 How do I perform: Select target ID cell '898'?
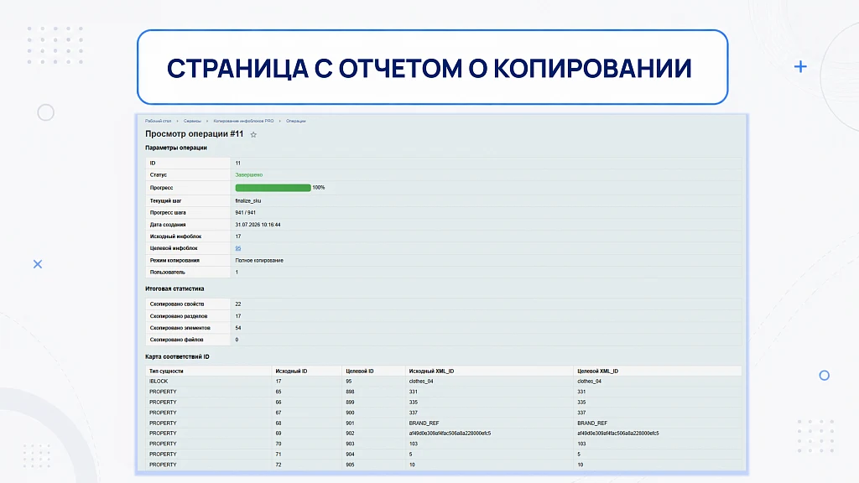(350, 392)
